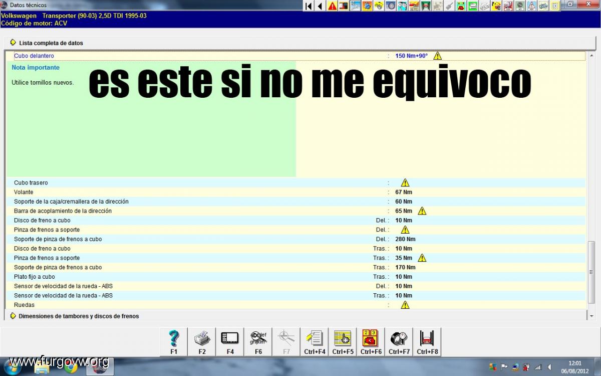Open the Windows Start menu
Image resolution: width=601 pixels, height=376 pixels.
tap(12, 366)
